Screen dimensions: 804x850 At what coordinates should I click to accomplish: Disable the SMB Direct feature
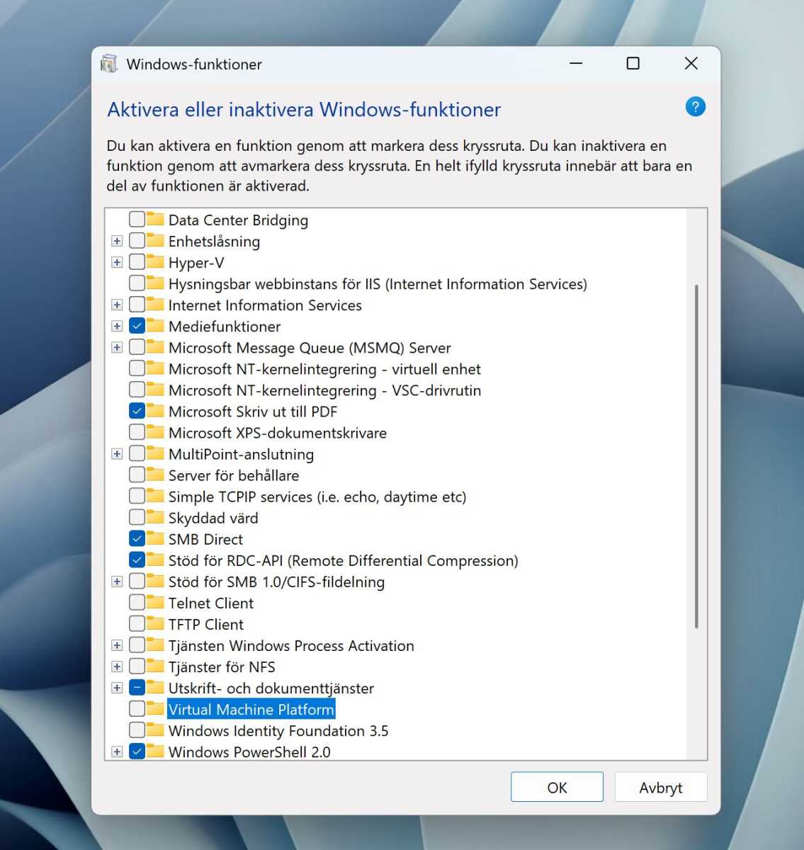coord(137,538)
